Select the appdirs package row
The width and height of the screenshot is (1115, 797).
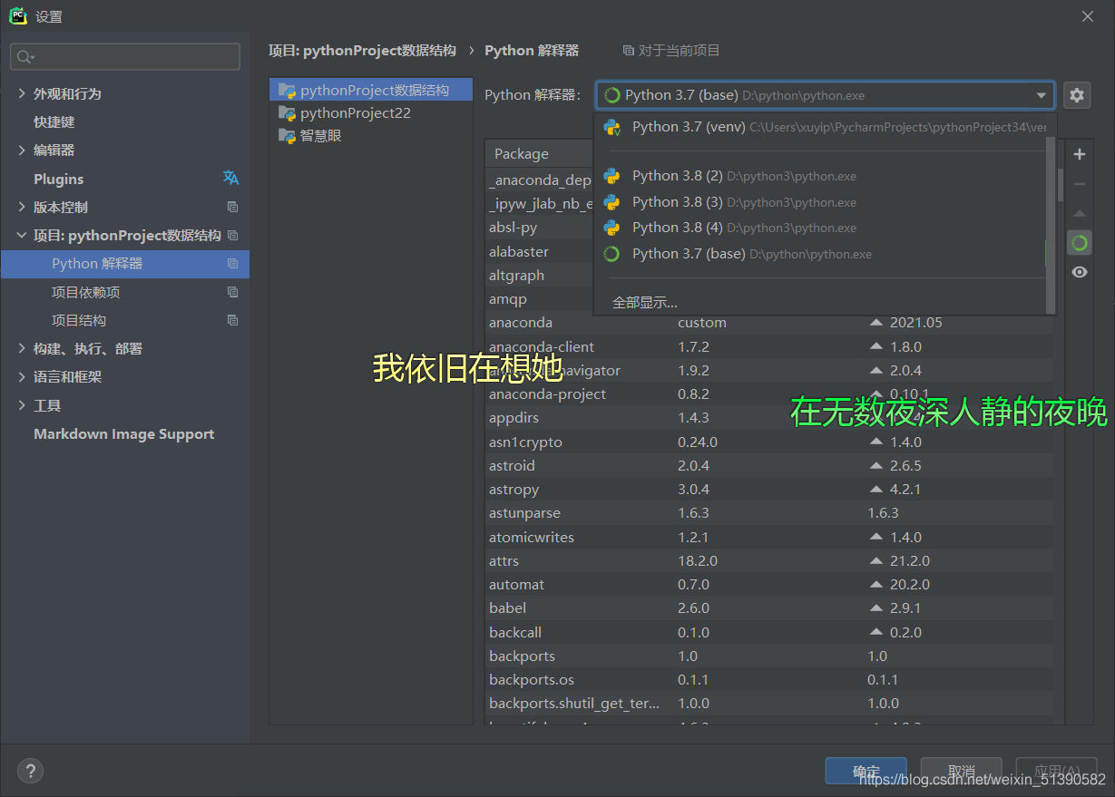pyautogui.click(x=770, y=418)
